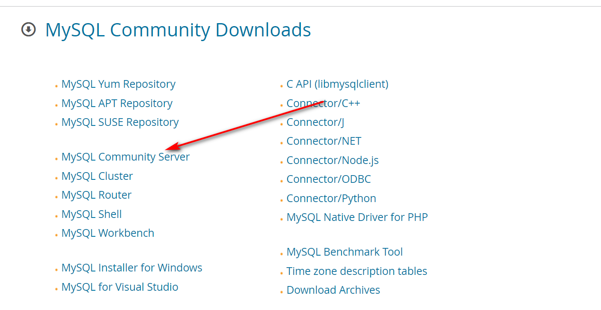
Task: Open the Connector/Python link
Action: click(x=331, y=198)
